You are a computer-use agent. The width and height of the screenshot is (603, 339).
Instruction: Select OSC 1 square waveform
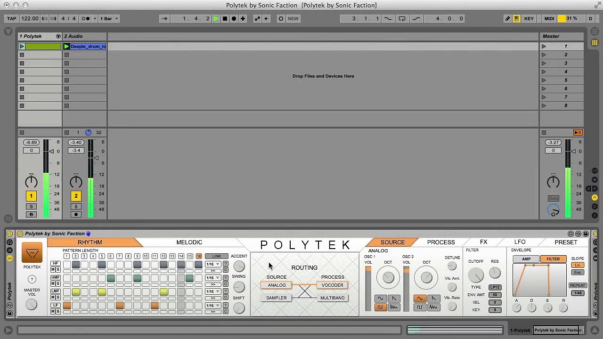point(380,307)
